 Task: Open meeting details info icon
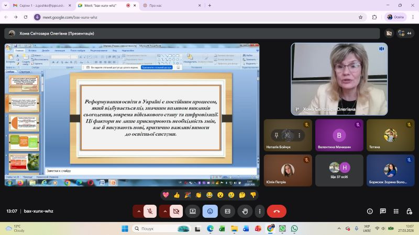370,211
